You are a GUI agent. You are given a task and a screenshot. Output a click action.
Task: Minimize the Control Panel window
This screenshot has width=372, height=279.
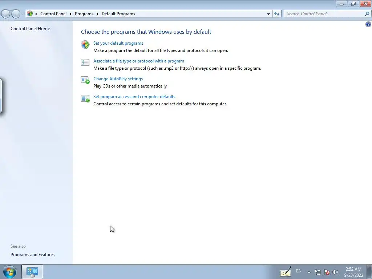tap(341, 4)
